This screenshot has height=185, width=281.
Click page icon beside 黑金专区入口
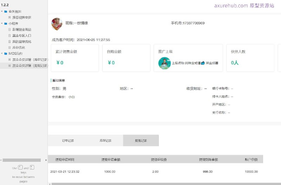[x=9, y=36]
